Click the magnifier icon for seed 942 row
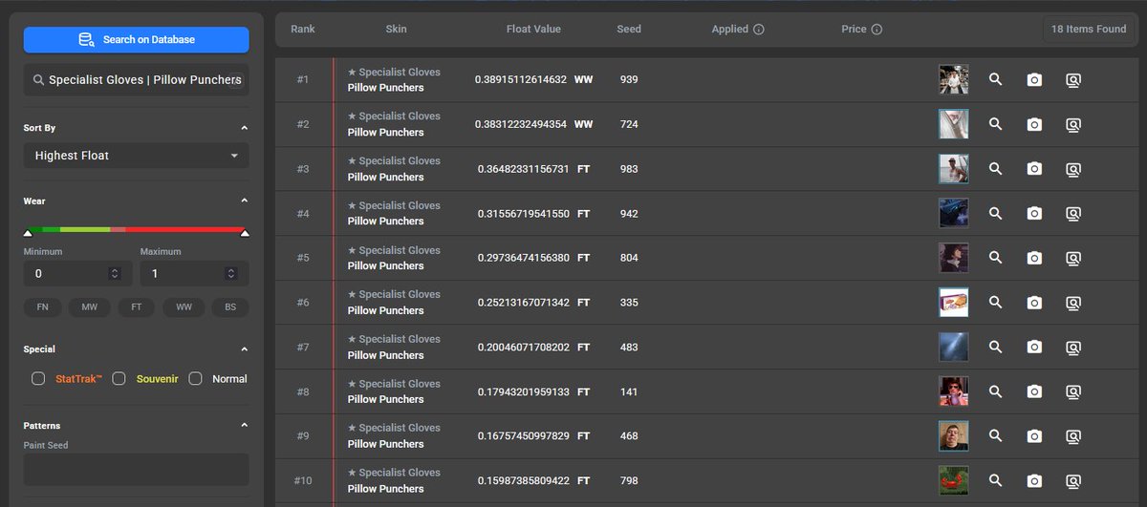The width and height of the screenshot is (1147, 507). [x=995, y=213]
